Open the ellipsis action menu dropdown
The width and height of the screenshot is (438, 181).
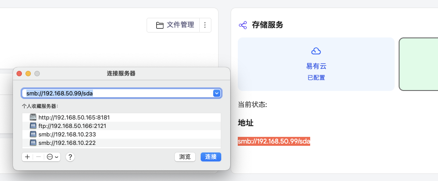pyautogui.click(x=53, y=157)
